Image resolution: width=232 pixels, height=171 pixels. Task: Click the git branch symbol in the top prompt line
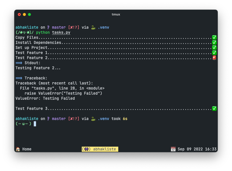[x=48, y=27]
